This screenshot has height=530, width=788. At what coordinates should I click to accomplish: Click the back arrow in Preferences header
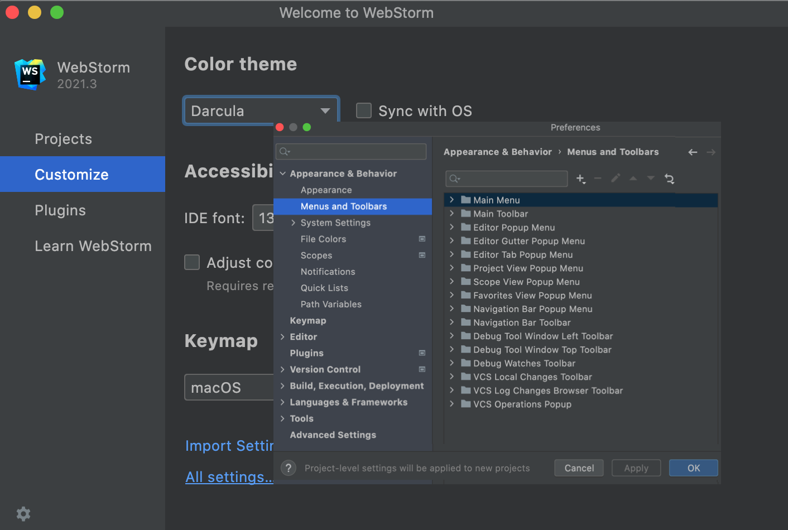(693, 152)
